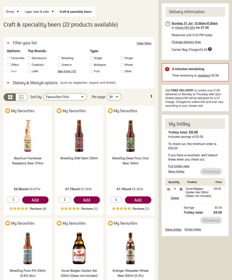Viewport: 232px width, 280px height.
Task: Click the bottom Save trolley link
Action: click(173, 229)
